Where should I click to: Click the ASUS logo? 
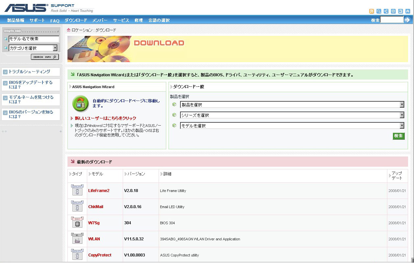[26, 8]
